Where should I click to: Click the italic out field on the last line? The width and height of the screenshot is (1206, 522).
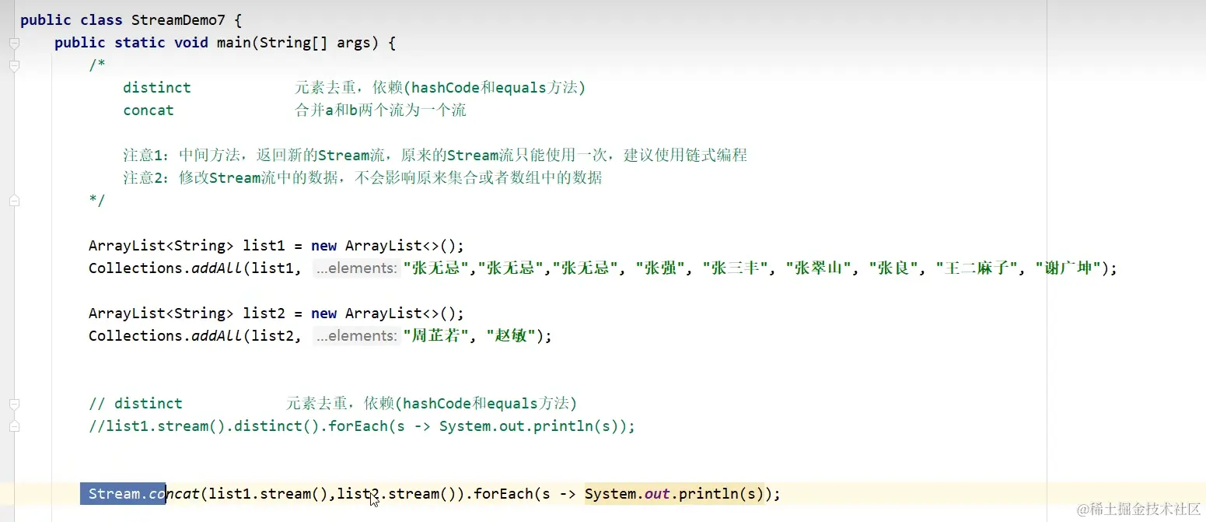click(x=657, y=494)
